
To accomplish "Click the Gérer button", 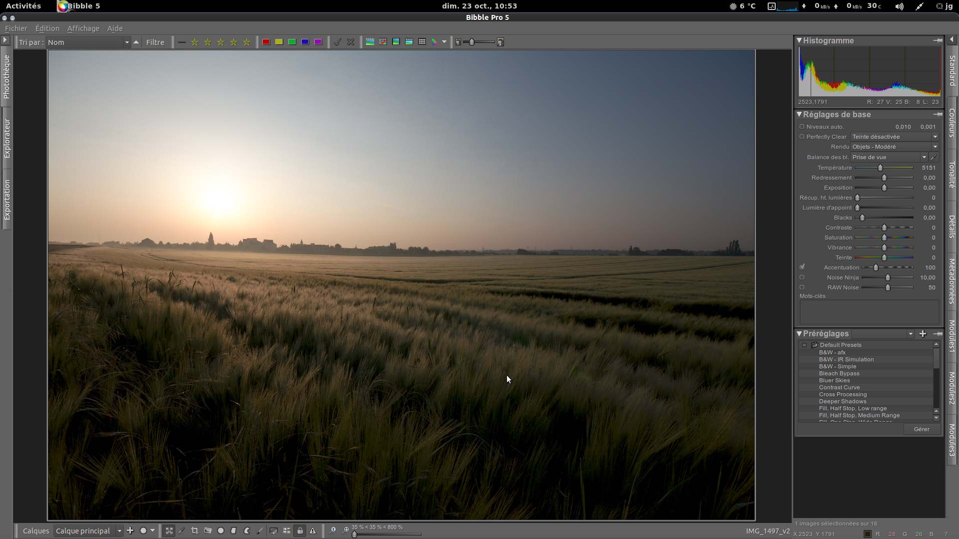I will [x=922, y=429].
